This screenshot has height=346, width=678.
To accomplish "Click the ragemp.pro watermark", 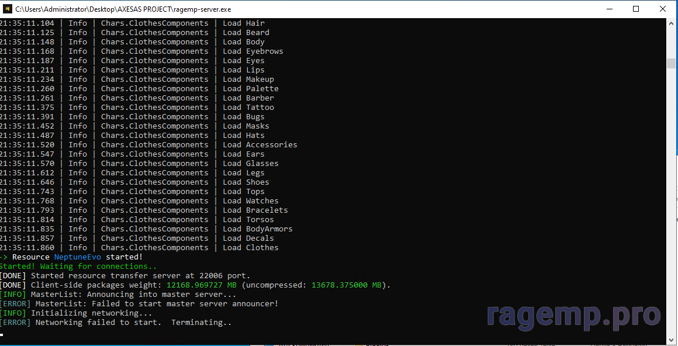I will tap(573, 314).
